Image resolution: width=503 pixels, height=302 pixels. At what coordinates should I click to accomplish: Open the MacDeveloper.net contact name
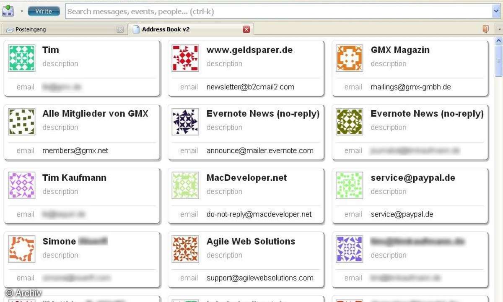click(246, 177)
